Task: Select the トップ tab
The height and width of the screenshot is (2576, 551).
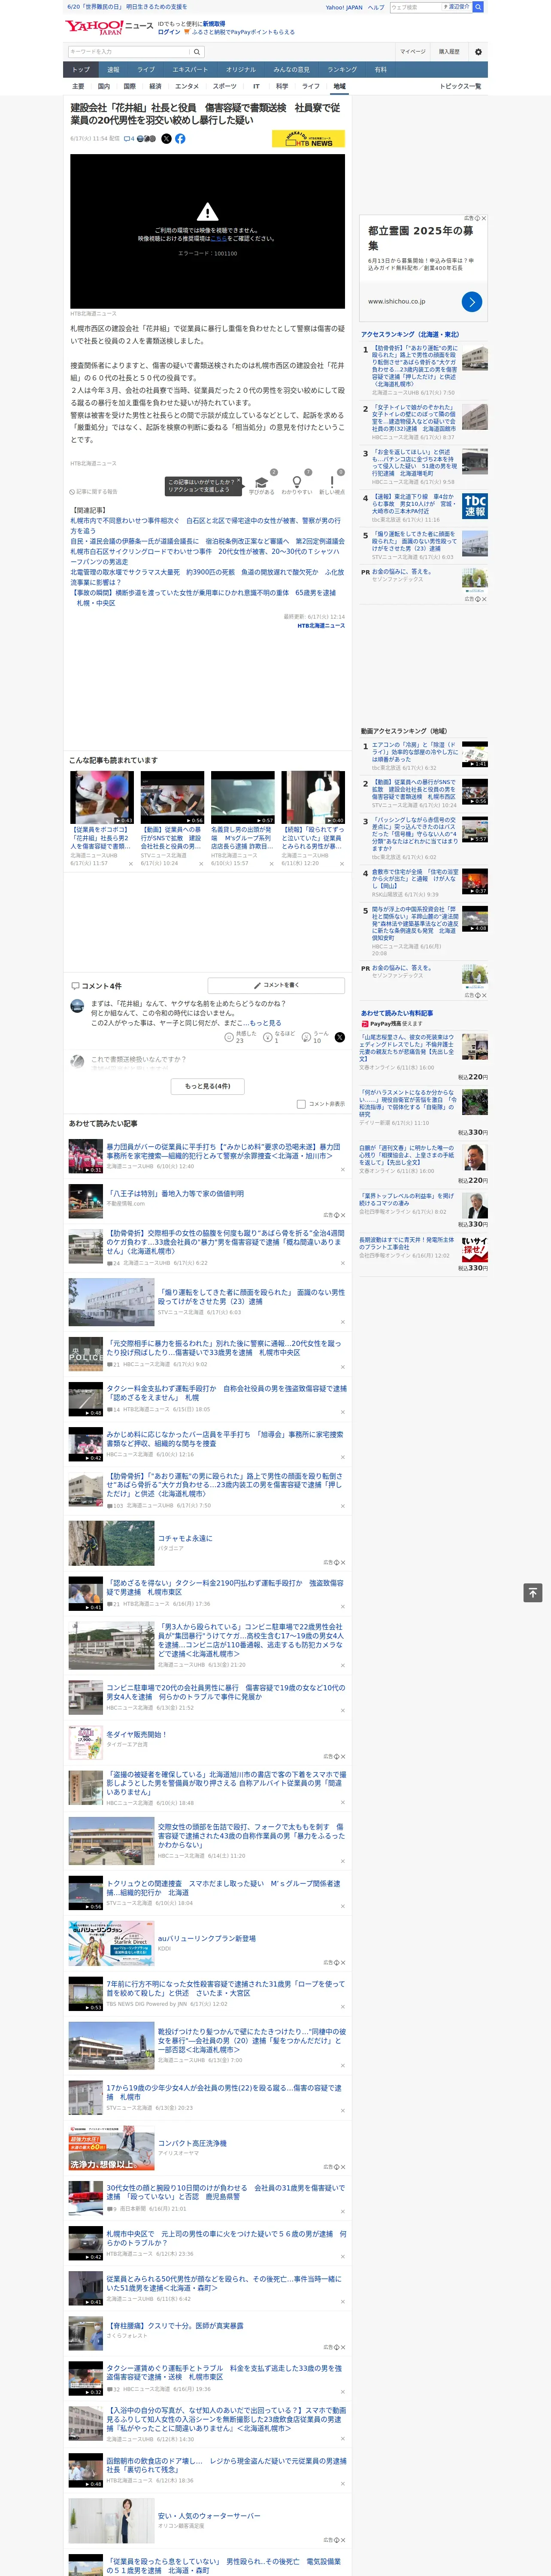Action: tap(81, 69)
